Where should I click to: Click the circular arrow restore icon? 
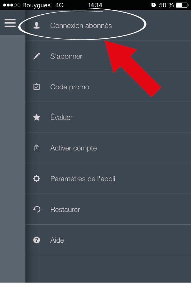pos(37,209)
